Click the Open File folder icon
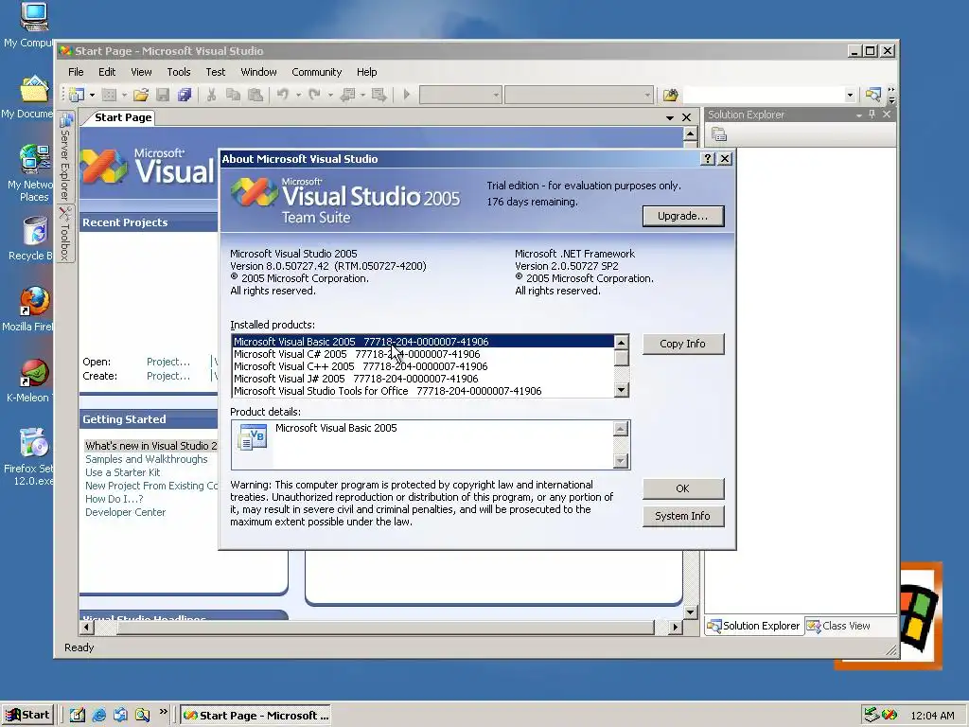Image resolution: width=969 pixels, height=727 pixels. click(x=141, y=95)
